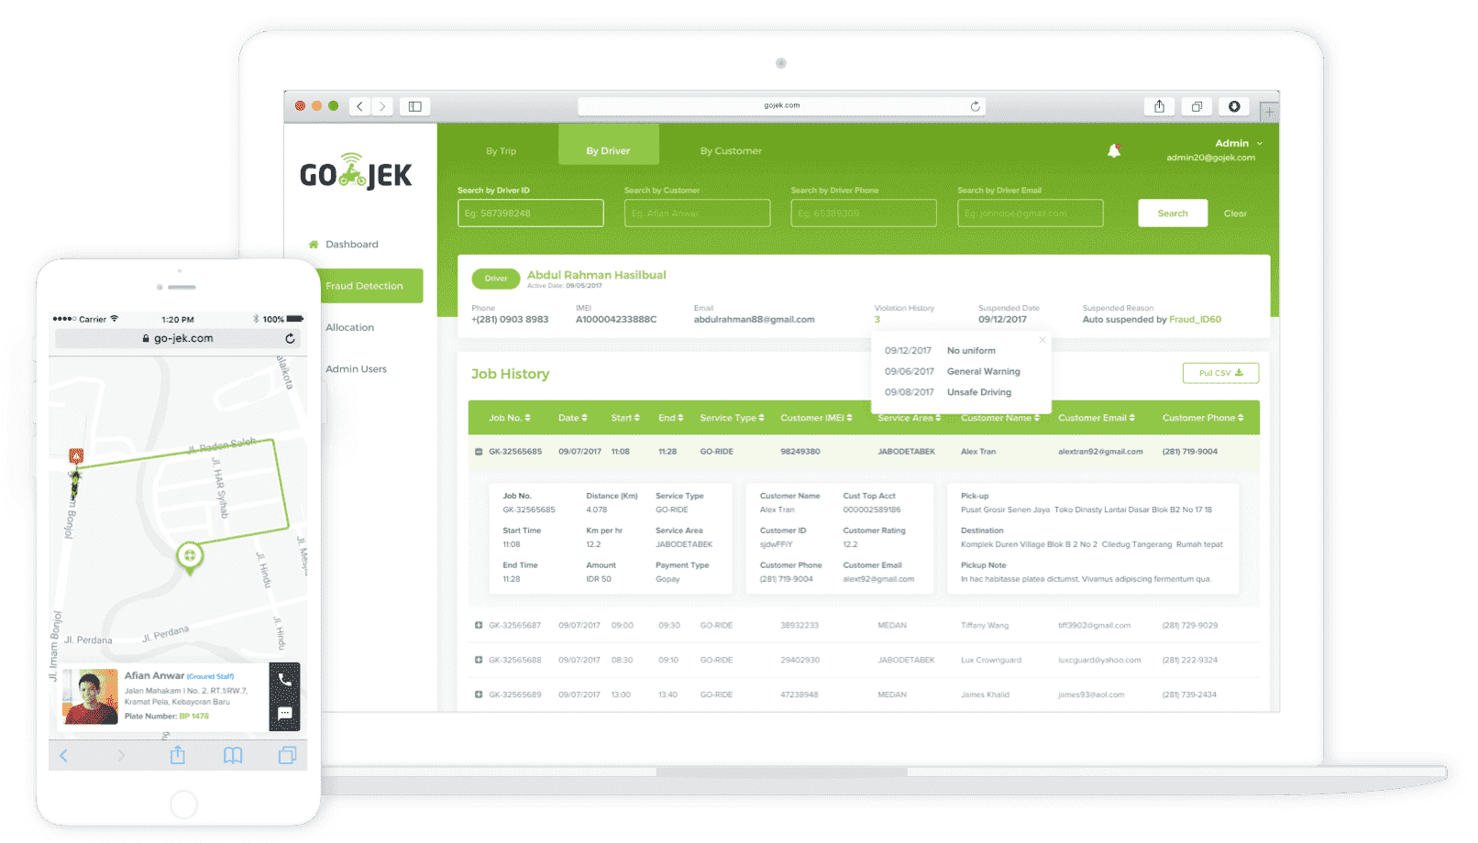Image resolution: width=1478 pixels, height=843 pixels.
Task: Click the browser downloads icon
Action: [x=1234, y=106]
